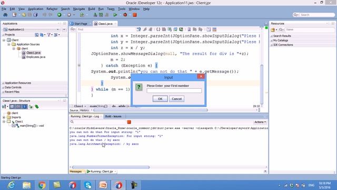Open Internet Explorer from the taskbar
This screenshot has width=337, height=190.
11,185
